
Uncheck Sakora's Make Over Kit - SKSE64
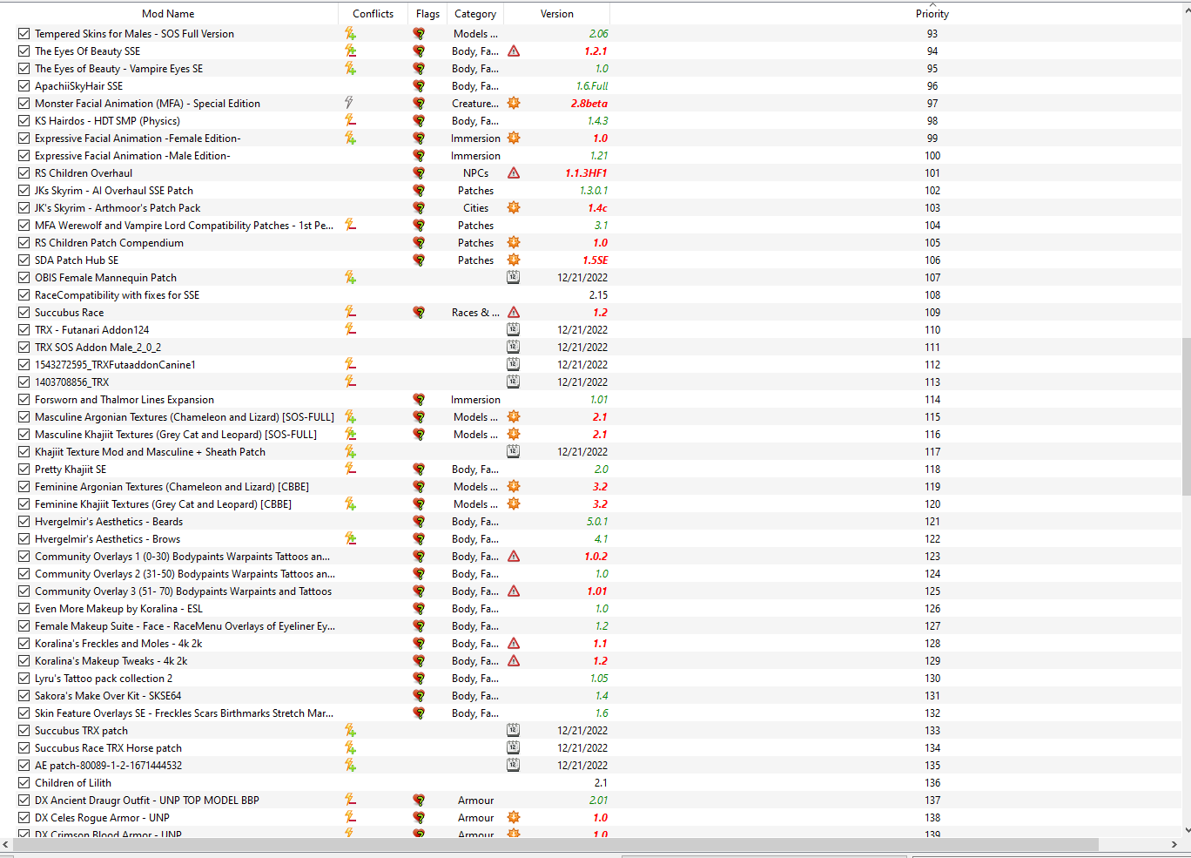(x=24, y=696)
